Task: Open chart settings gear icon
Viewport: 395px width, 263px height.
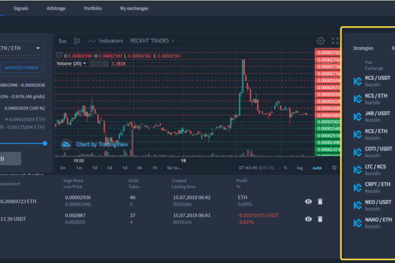Action: click(320, 41)
